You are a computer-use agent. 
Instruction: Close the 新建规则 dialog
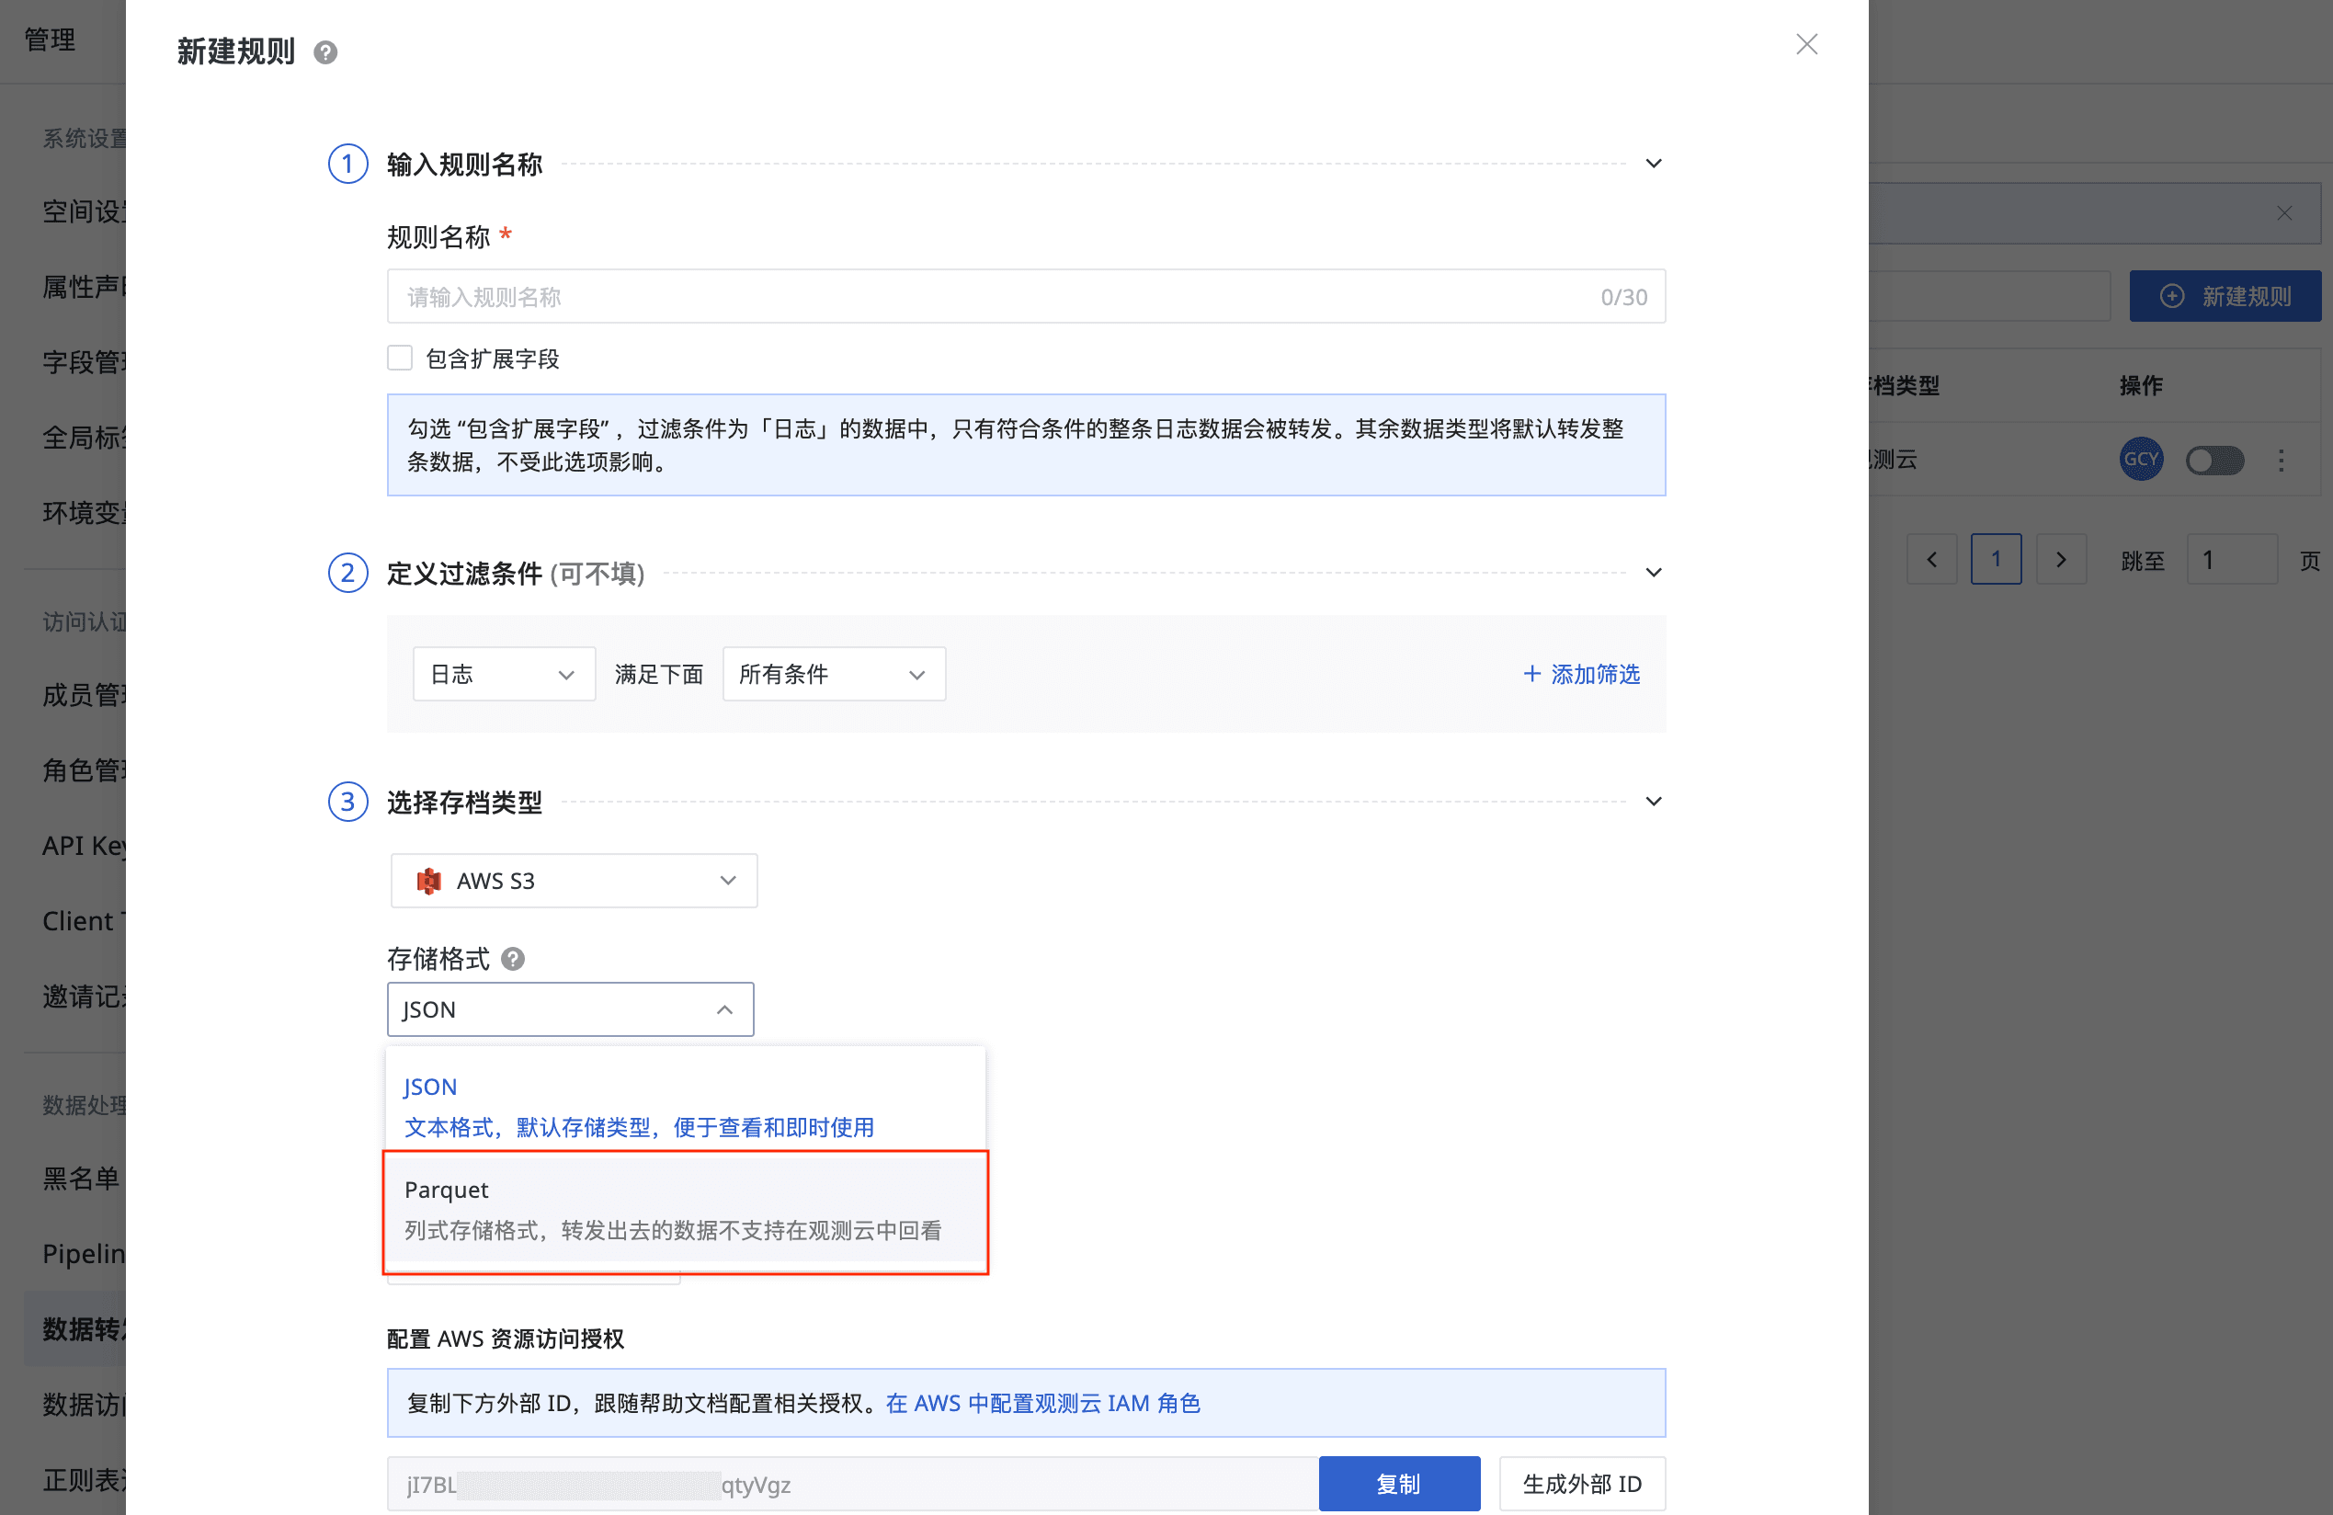1805,44
